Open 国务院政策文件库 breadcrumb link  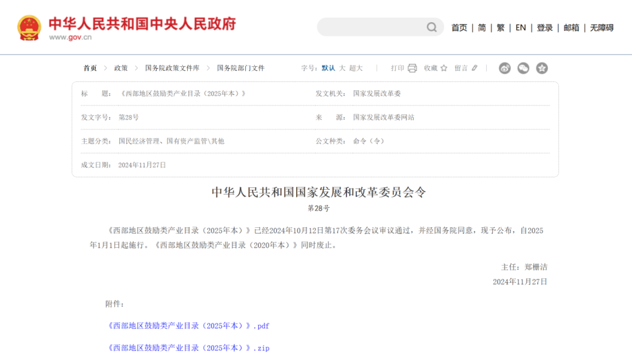click(x=172, y=68)
